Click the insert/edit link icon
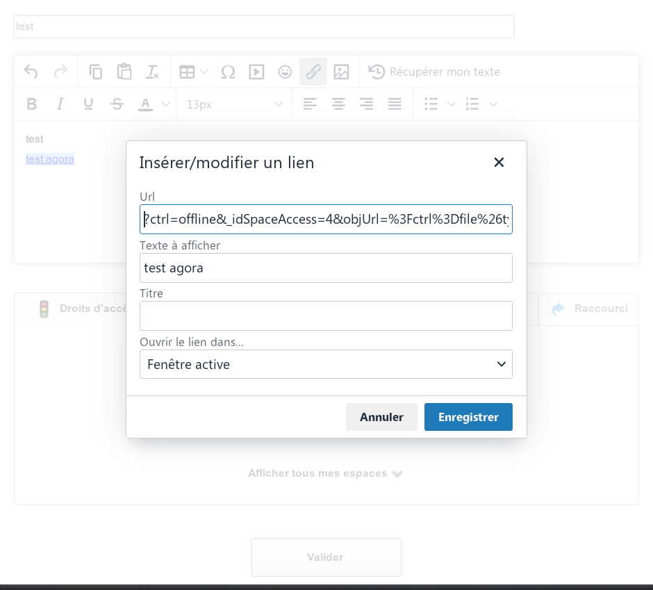 pyautogui.click(x=313, y=72)
